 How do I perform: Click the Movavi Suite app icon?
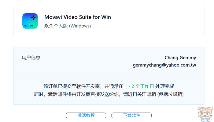[x=30, y=21]
